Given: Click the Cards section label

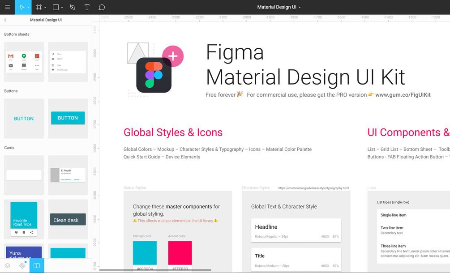Looking at the screenshot, I should (9, 148).
